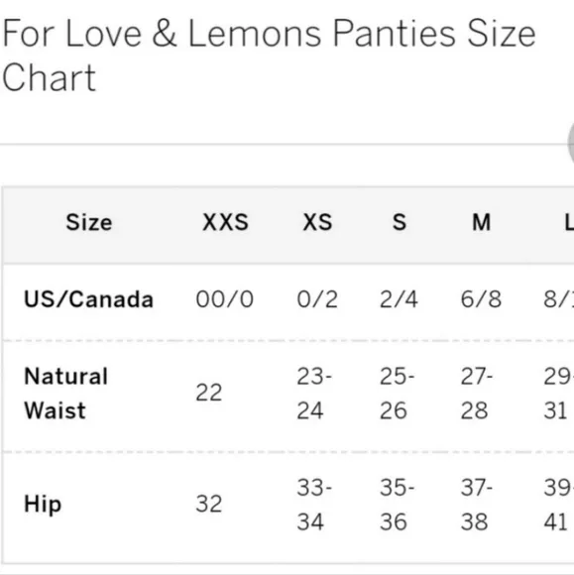Click the M size column header

point(481,222)
